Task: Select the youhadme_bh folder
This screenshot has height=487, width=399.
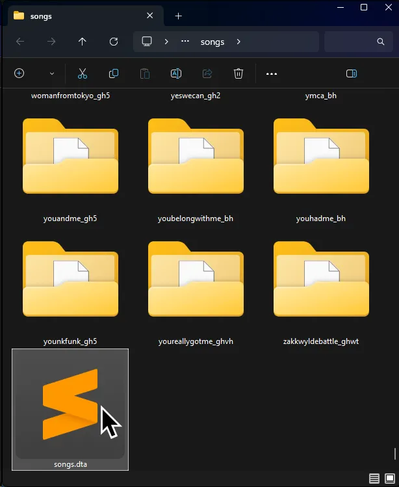Action: (x=322, y=155)
